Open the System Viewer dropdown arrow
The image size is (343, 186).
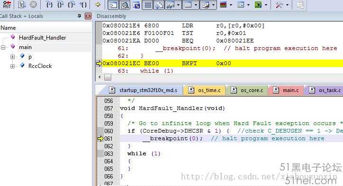tap(266, 5)
